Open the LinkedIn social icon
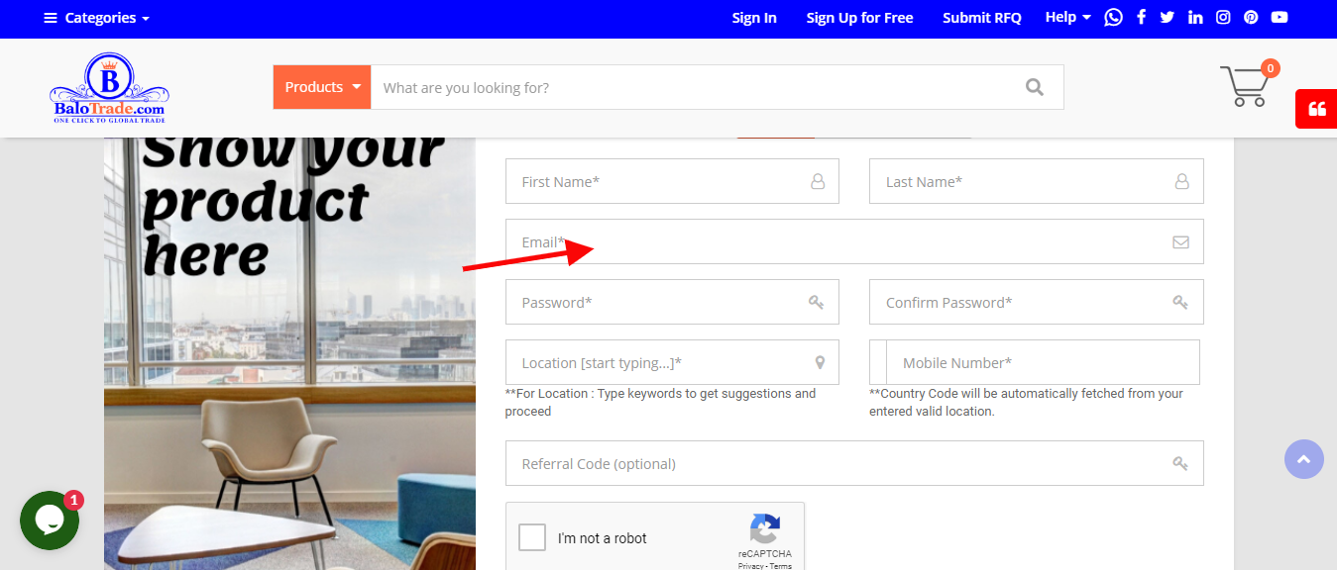1337x570 pixels. tap(1195, 18)
